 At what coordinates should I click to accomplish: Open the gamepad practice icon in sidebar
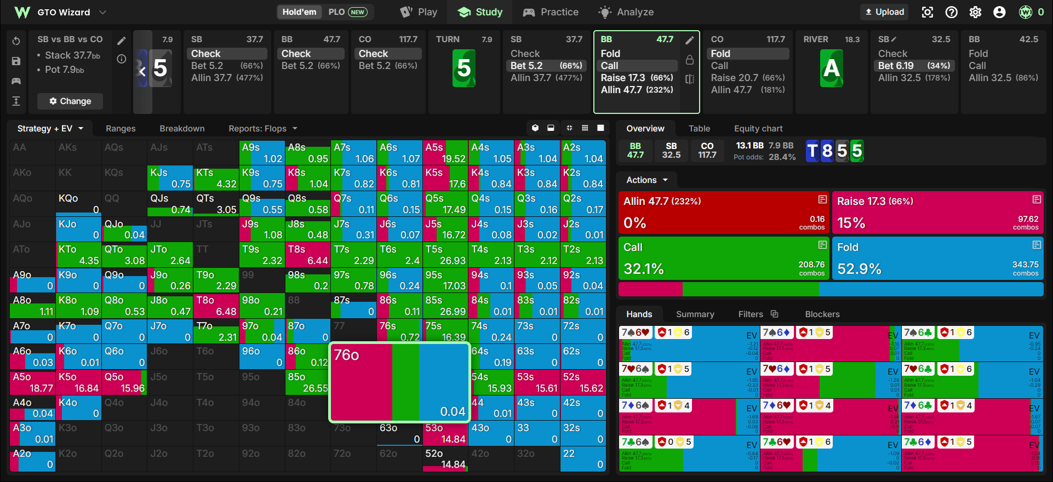(16, 81)
